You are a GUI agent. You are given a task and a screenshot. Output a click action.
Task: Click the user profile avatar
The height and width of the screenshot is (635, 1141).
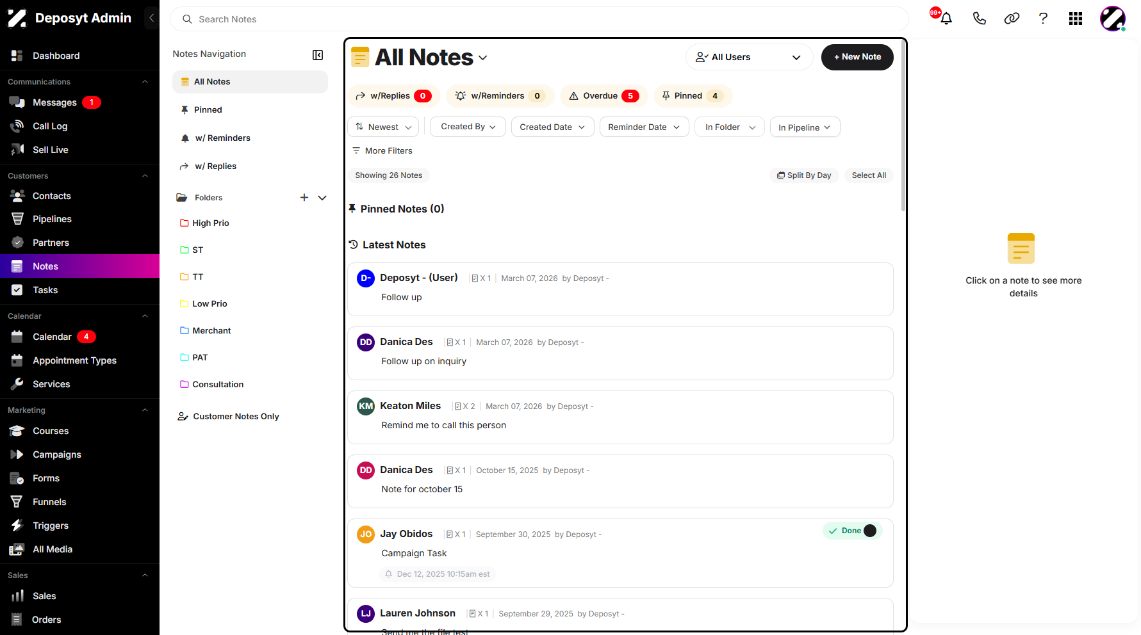[1113, 19]
